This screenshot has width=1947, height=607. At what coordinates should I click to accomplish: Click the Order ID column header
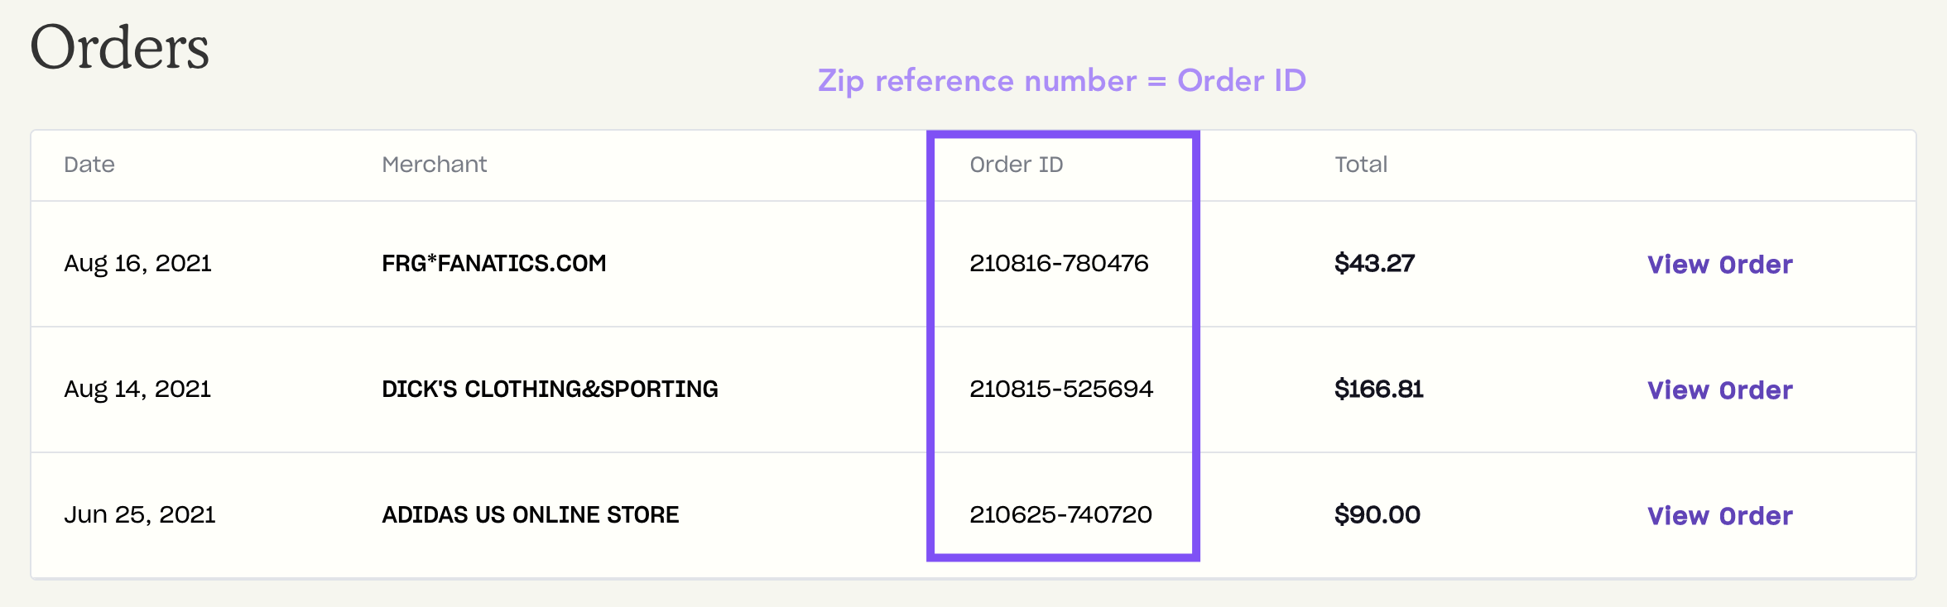pos(1017,165)
